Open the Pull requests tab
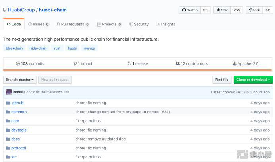 tap(73, 24)
